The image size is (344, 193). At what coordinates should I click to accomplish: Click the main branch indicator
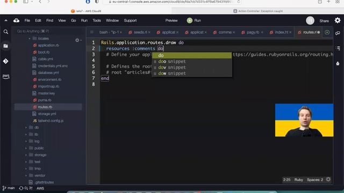9,188
